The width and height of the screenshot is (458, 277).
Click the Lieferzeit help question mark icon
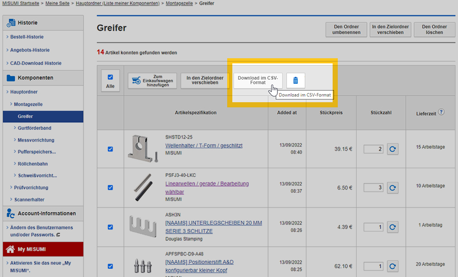coord(441,112)
